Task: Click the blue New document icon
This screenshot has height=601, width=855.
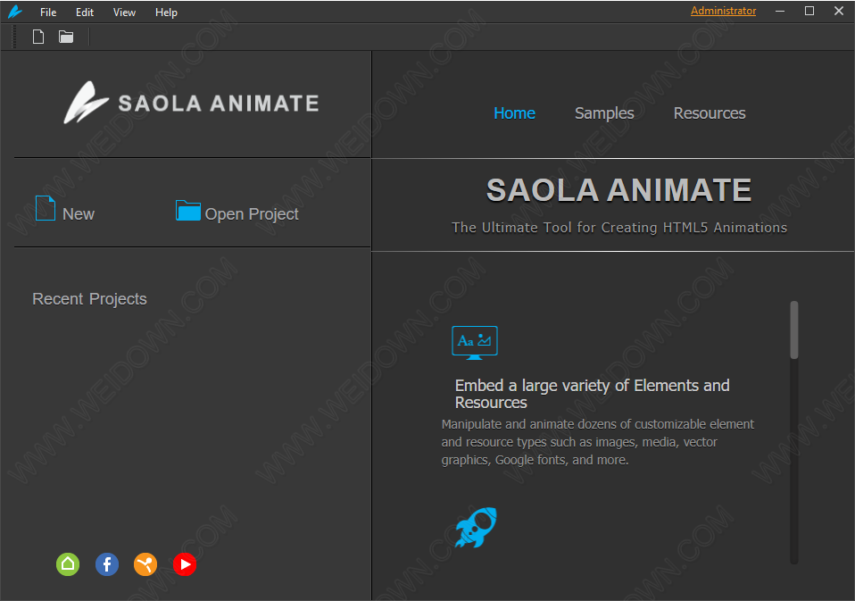Action: 46,208
